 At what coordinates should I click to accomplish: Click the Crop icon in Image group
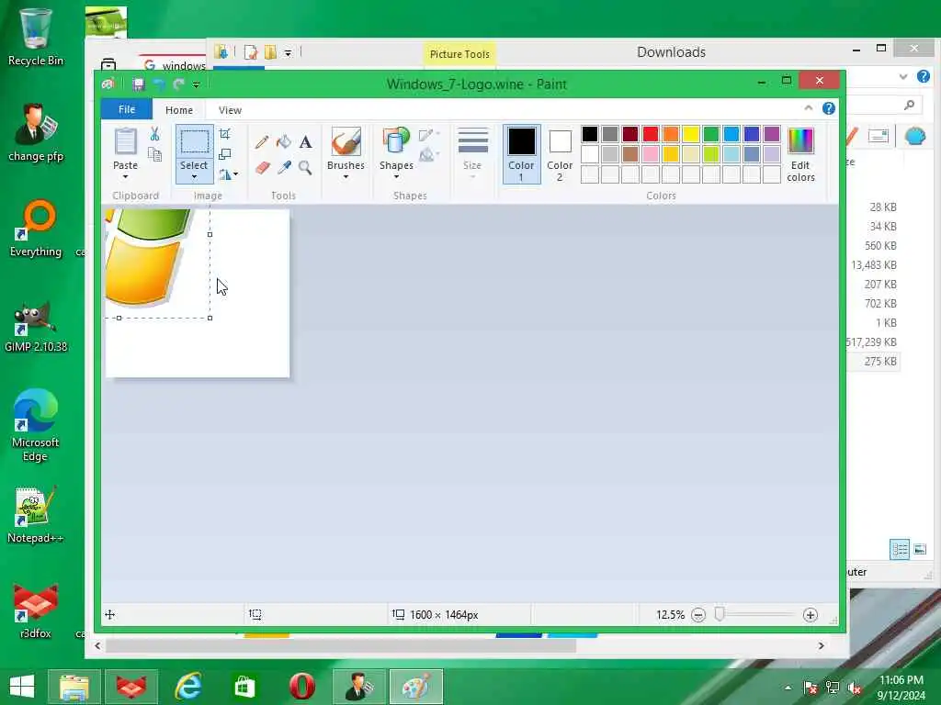click(x=225, y=134)
